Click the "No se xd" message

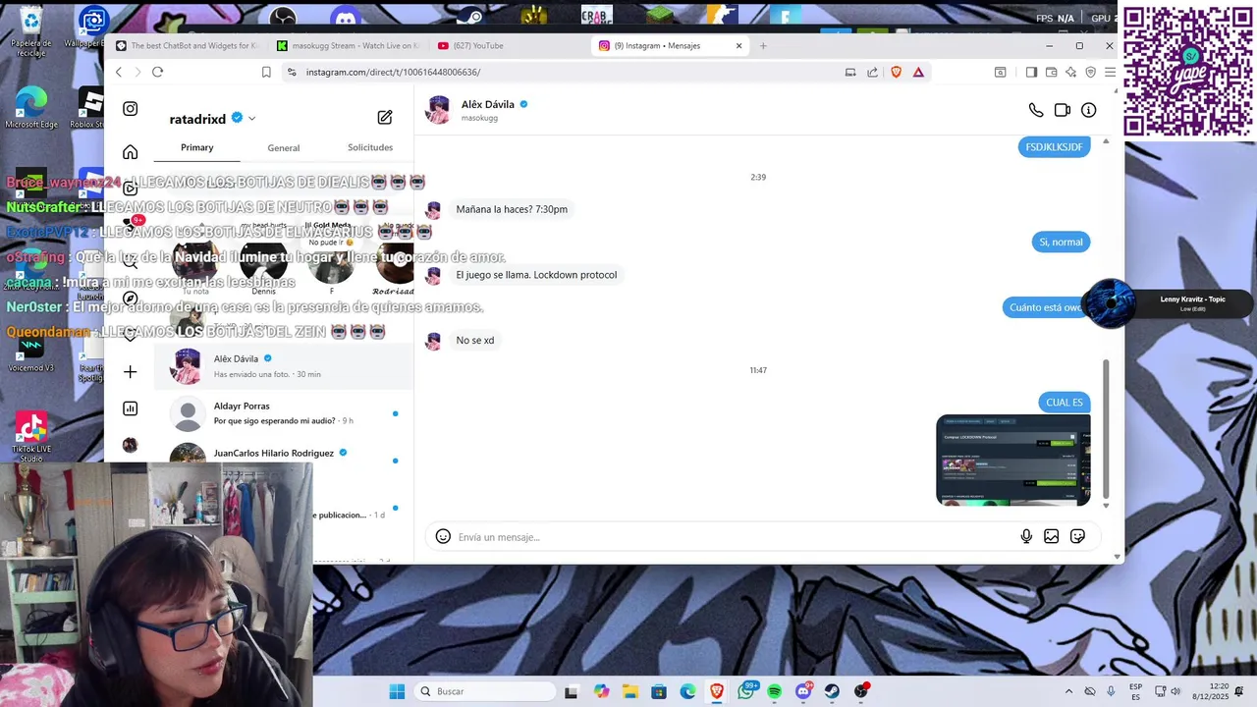point(475,340)
